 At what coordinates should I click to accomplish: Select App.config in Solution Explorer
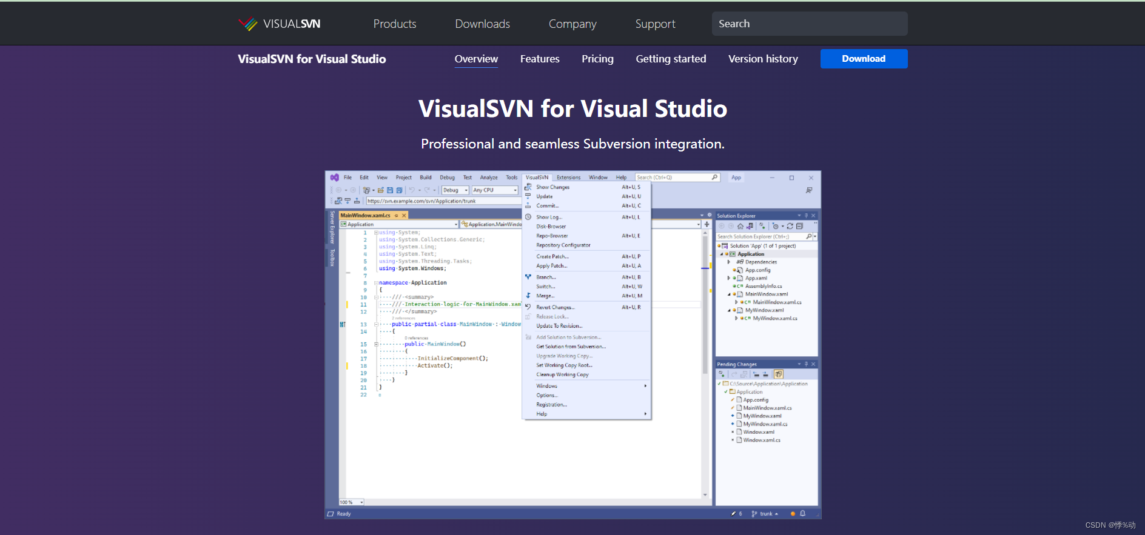pyautogui.click(x=757, y=270)
